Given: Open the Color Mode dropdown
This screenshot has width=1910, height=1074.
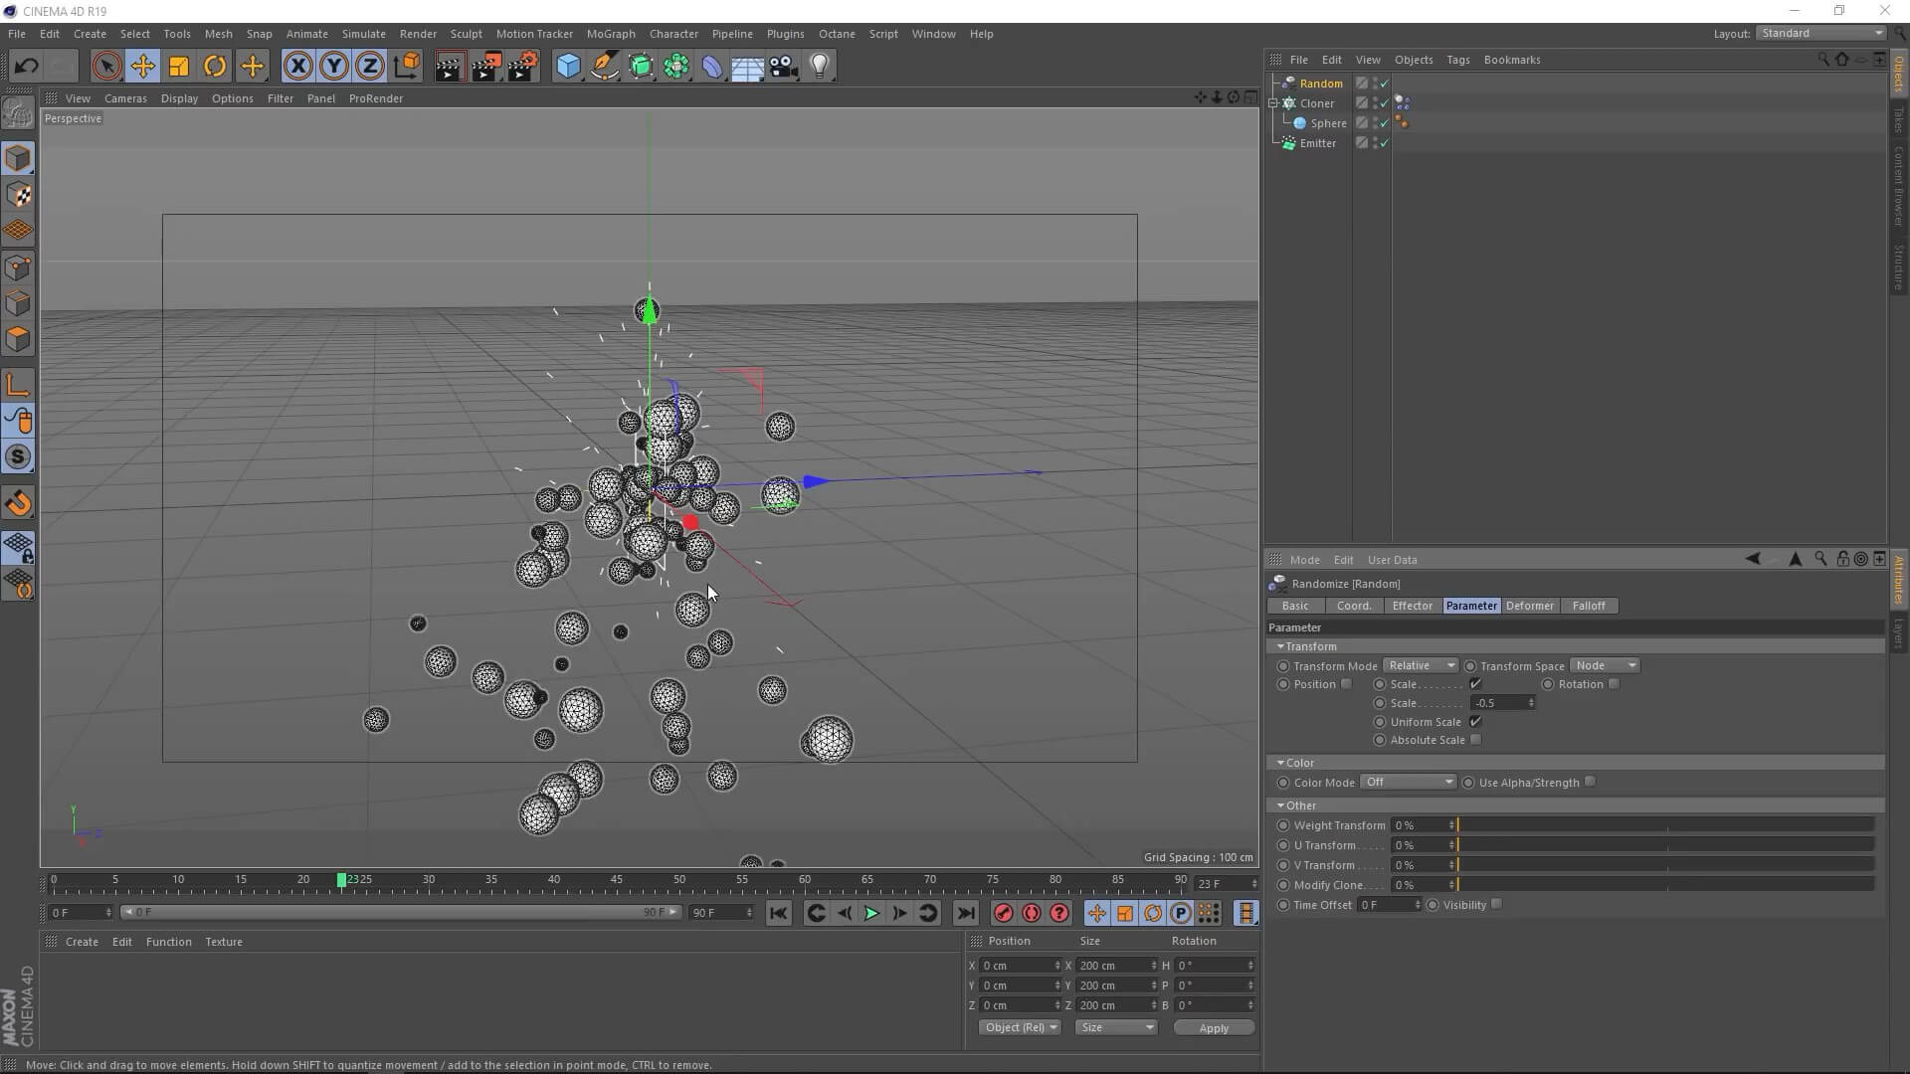Looking at the screenshot, I should coord(1408,783).
